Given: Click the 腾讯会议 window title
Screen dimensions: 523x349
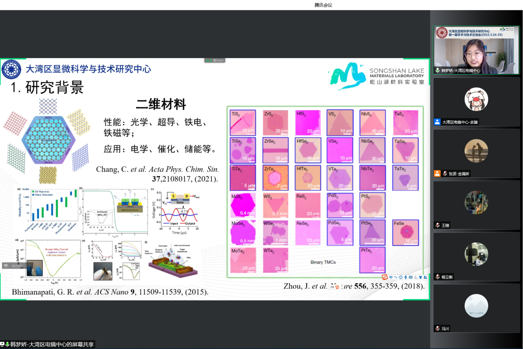Looking at the screenshot, I should pyautogui.click(x=323, y=5).
